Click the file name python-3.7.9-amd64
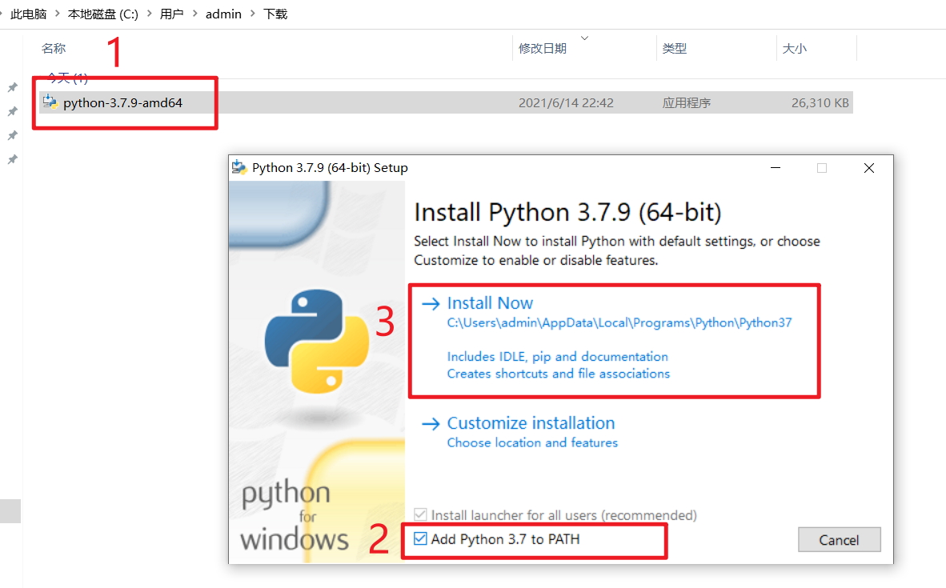The height and width of the screenshot is (588, 946). pyautogui.click(x=122, y=102)
